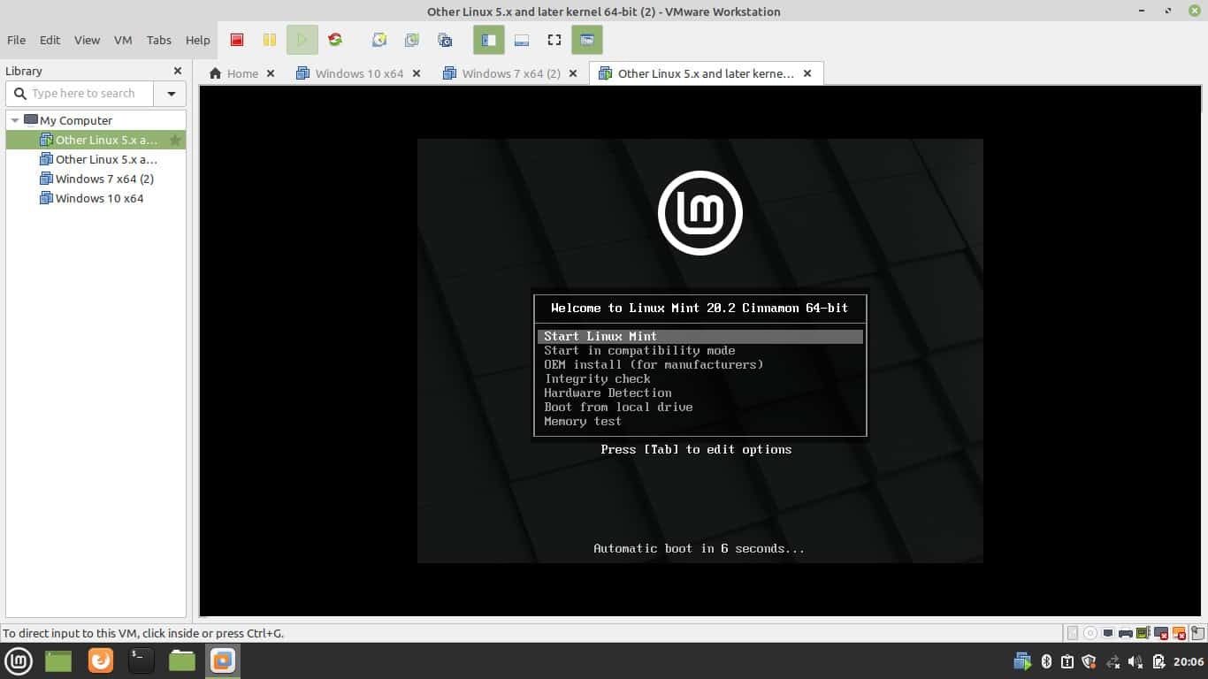Toggle the library sidebar view icon

coord(488,40)
